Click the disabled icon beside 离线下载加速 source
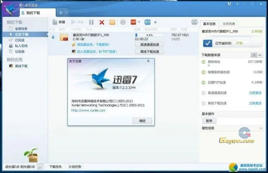The height and width of the screenshot is (173, 268). [x=204, y=103]
